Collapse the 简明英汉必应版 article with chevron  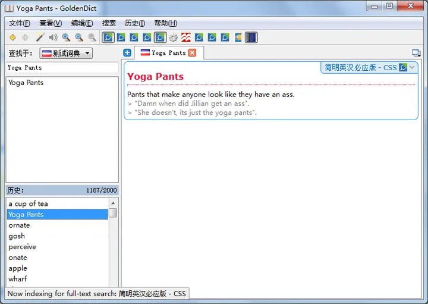tap(413, 67)
